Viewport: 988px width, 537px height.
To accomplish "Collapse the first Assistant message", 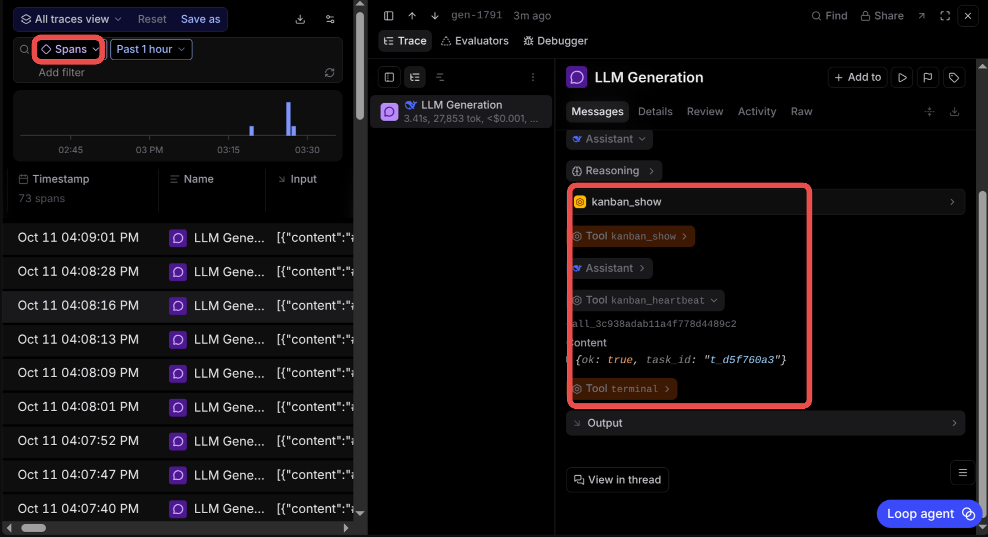I will [609, 139].
